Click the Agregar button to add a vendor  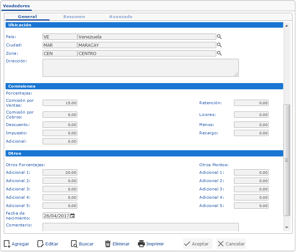point(17,244)
